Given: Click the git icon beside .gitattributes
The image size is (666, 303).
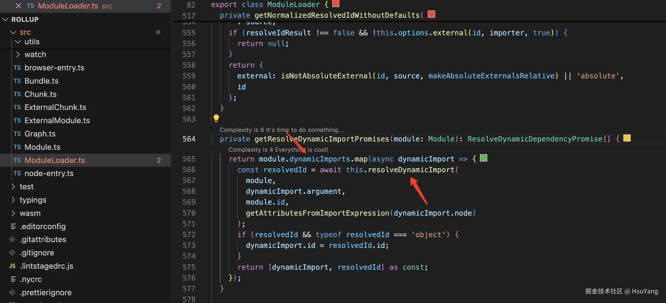Looking at the screenshot, I should point(12,239).
